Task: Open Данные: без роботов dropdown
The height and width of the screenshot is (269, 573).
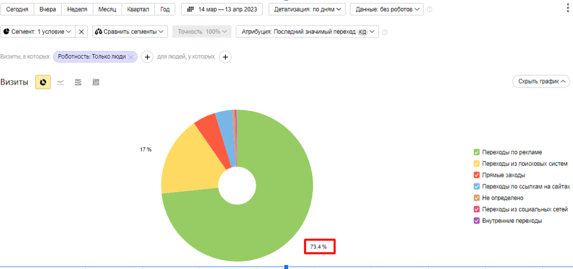Action: coord(387,9)
